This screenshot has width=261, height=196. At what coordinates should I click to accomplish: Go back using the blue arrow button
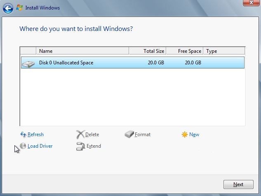point(8,8)
